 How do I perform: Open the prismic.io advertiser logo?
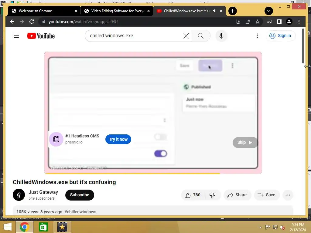[x=56, y=139]
